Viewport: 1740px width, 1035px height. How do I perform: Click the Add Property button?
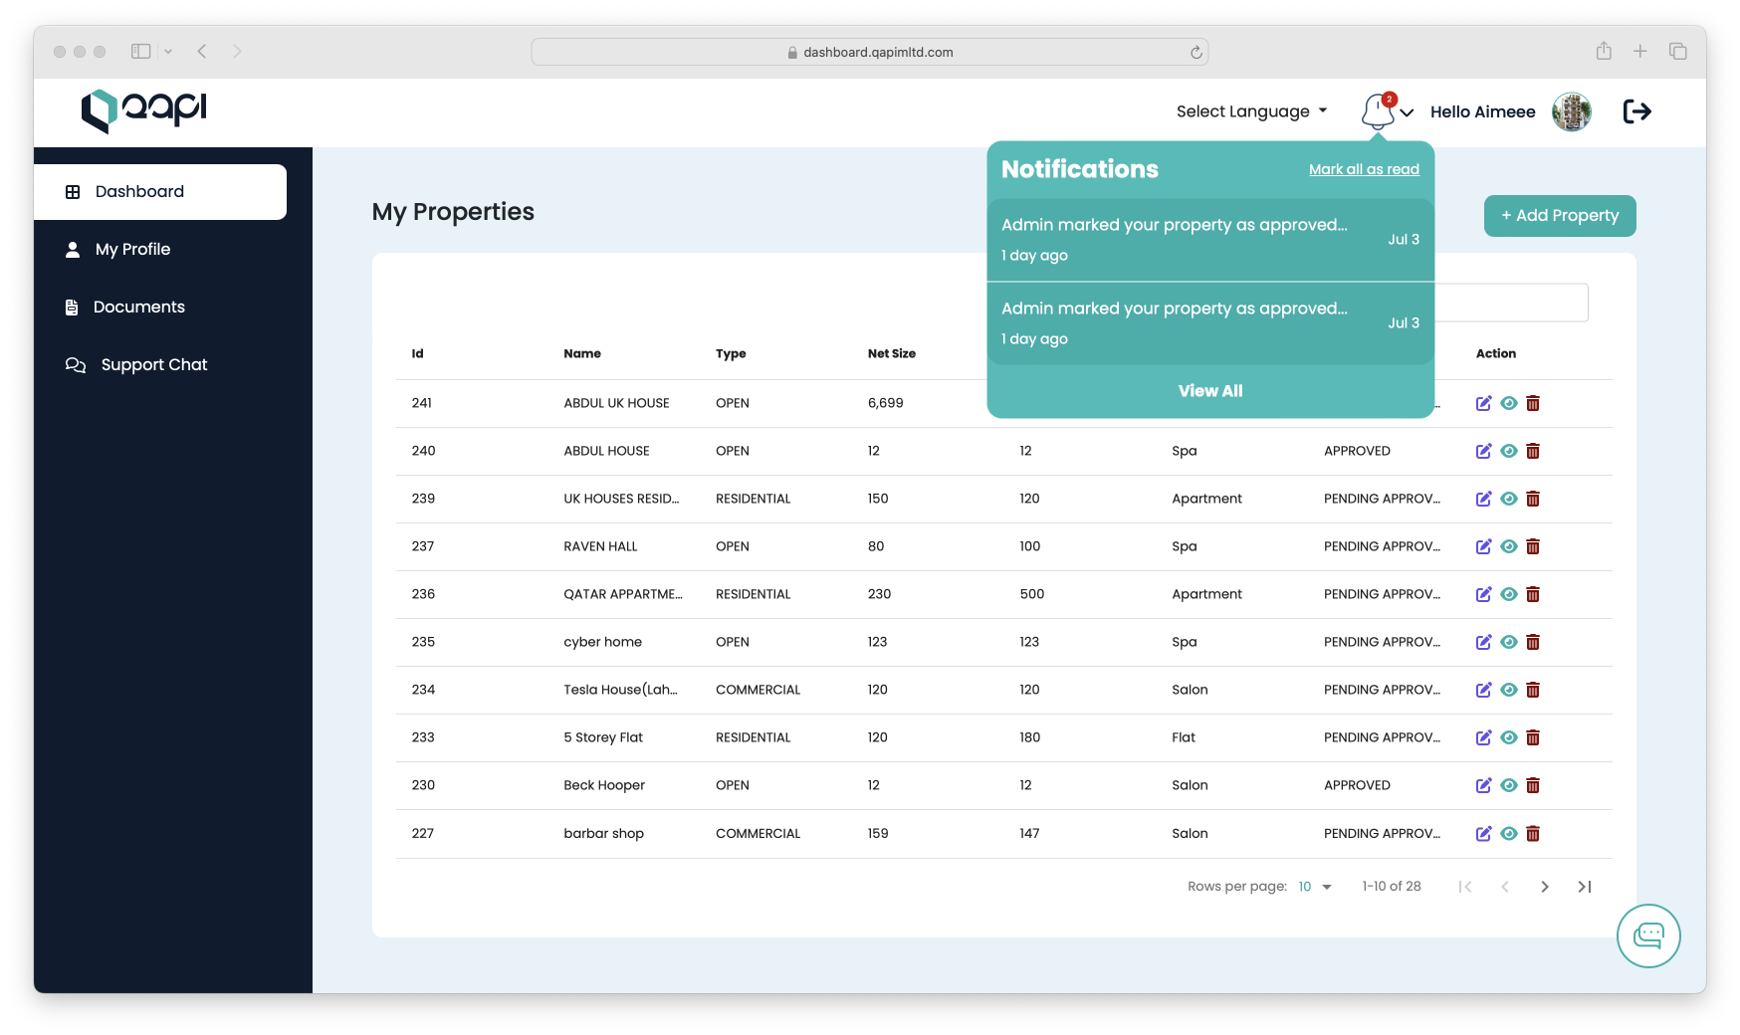point(1559,216)
